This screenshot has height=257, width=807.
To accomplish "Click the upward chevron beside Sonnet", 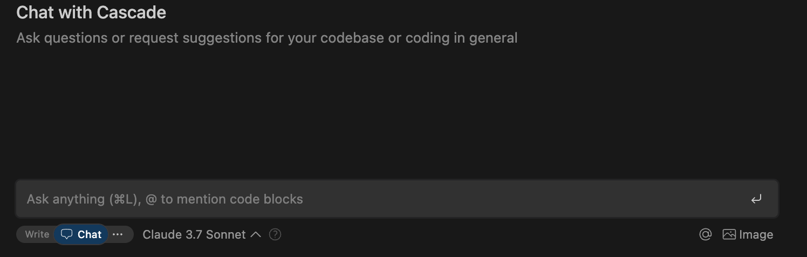I will pos(256,234).
